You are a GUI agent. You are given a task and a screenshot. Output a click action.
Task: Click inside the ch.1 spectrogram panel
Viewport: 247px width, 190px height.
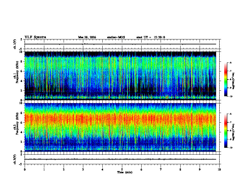click(120, 76)
